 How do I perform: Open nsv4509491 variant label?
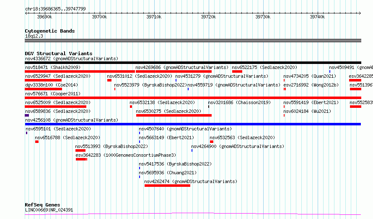pyautogui.click(x=351, y=67)
